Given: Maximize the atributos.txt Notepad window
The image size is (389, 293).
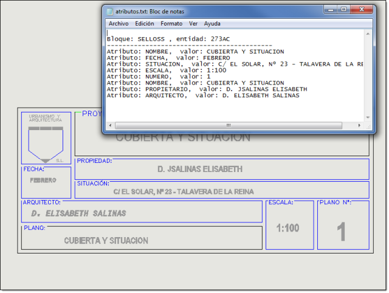Looking at the screenshot, I should pos(343,10).
